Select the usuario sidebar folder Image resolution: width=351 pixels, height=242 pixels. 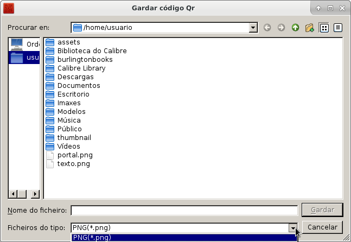click(24, 58)
